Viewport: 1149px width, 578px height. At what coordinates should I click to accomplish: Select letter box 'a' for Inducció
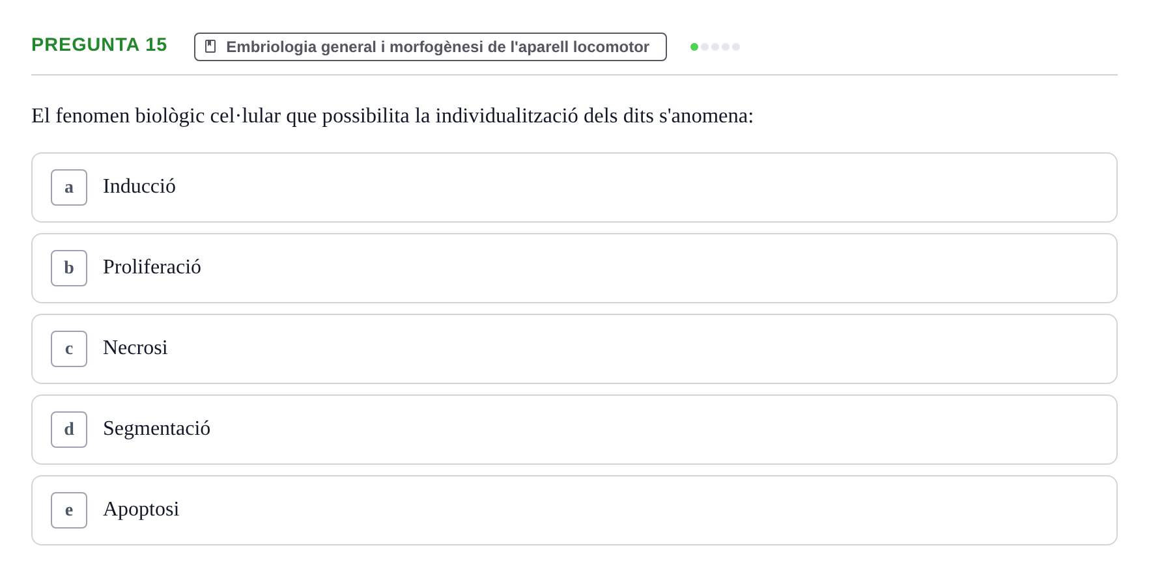pos(69,187)
